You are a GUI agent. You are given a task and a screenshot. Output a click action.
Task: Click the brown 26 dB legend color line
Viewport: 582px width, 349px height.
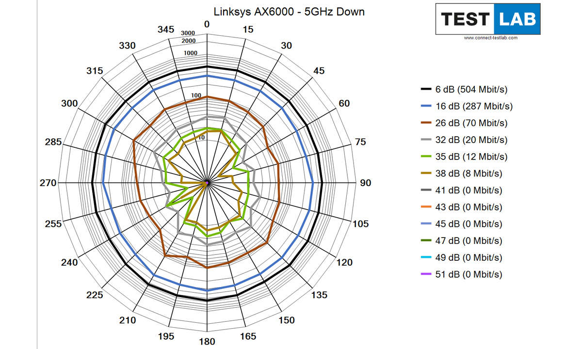pos(426,123)
